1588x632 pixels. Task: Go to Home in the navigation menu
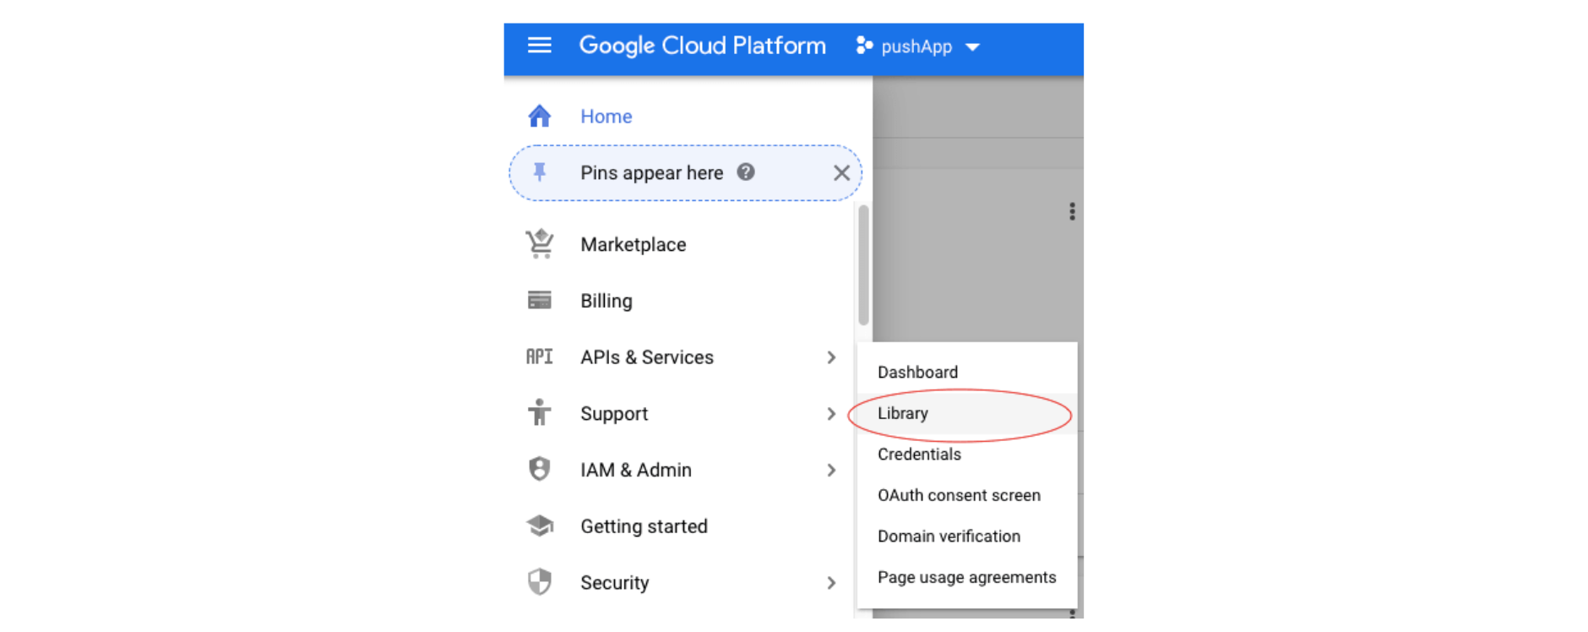pyautogui.click(x=606, y=117)
